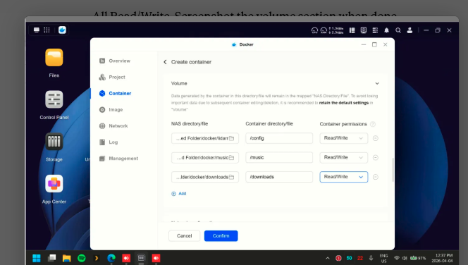Remove the /downloads volume row
The width and height of the screenshot is (468, 265).
pos(376,177)
